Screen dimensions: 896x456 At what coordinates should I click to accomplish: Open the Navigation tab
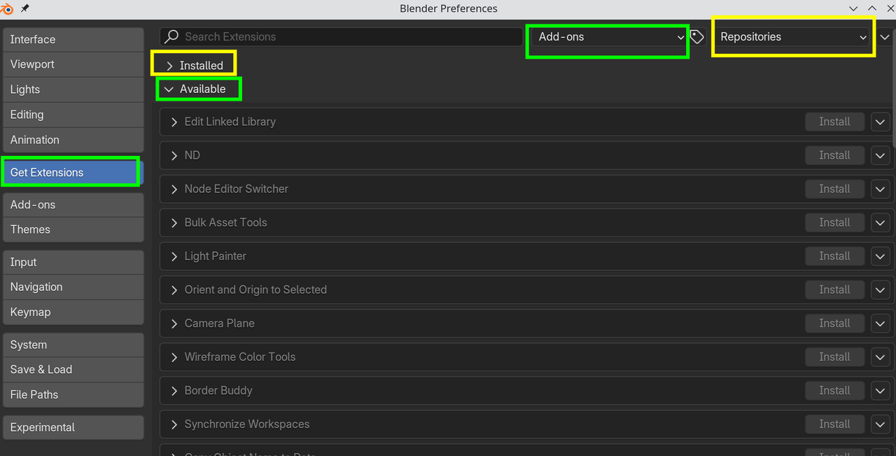tap(73, 287)
